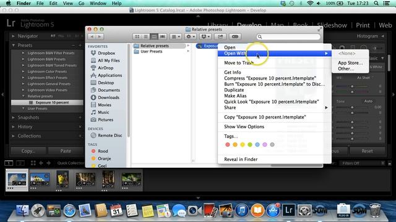The width and height of the screenshot is (396, 222).
Task: Choose Open in context menu
Action: [x=275, y=47]
